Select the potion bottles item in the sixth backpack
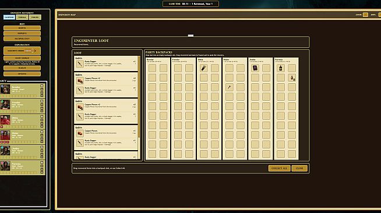Image resolution: width=381 pixels, height=213 pixels. point(292,77)
